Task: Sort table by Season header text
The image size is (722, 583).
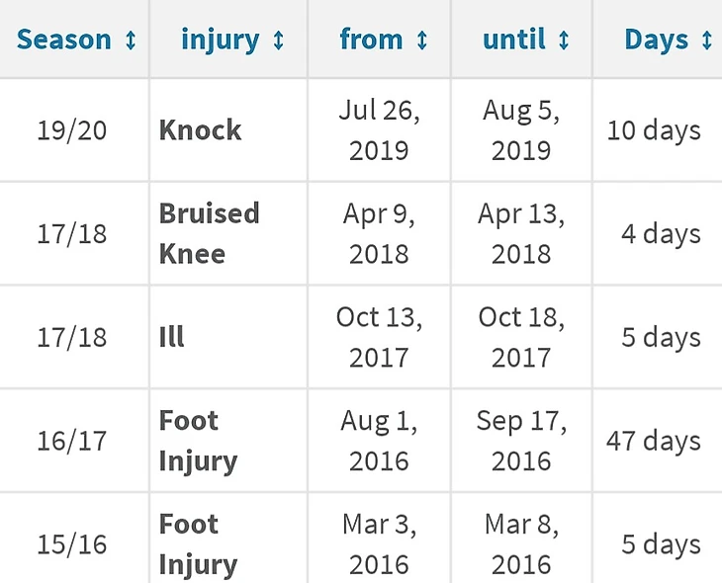Action: pyautogui.click(x=64, y=41)
